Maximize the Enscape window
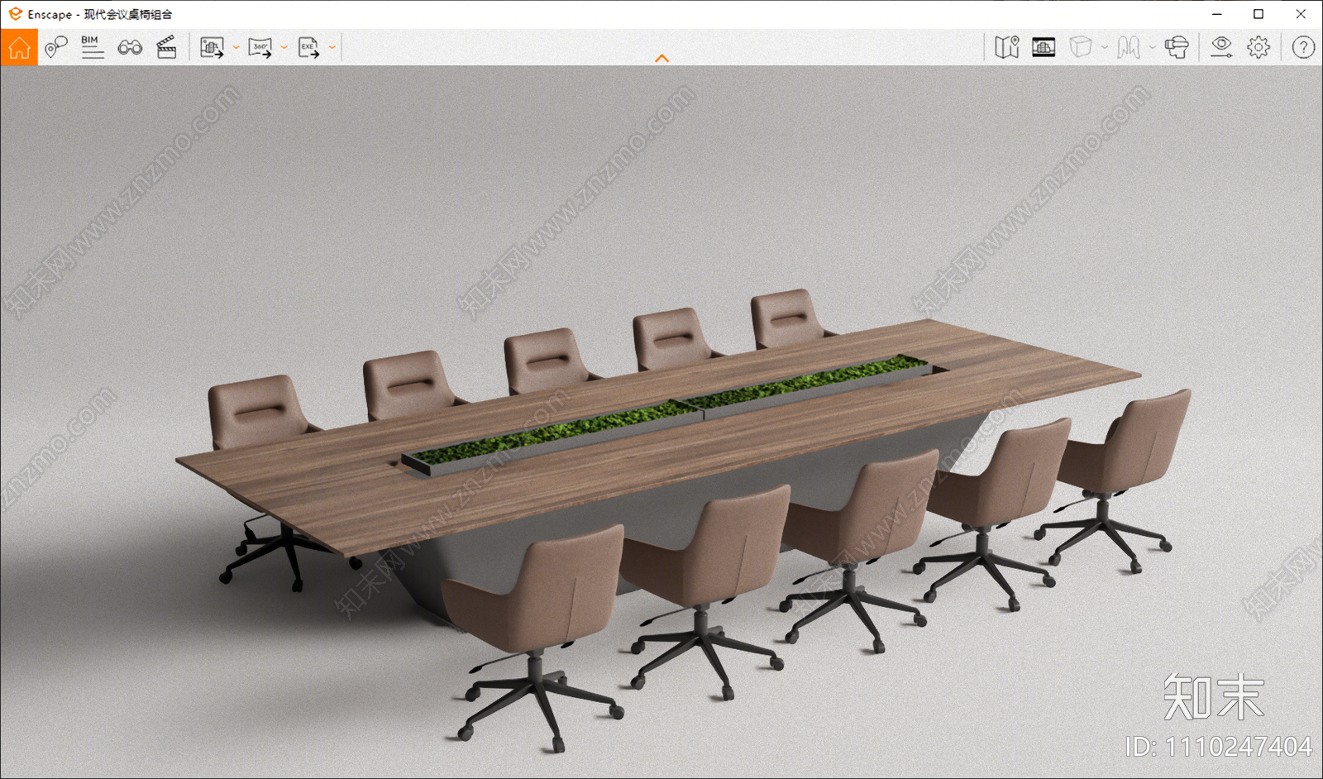 click(1259, 14)
